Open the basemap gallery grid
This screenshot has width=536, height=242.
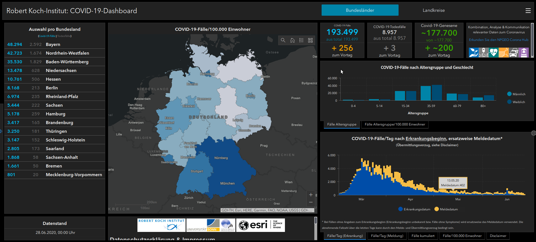pyautogui.click(x=310, y=40)
